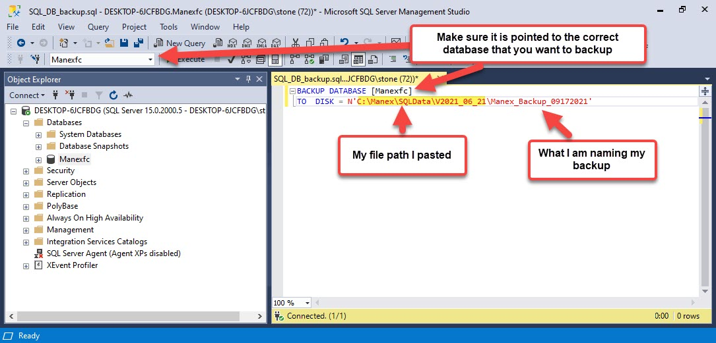Select Results to Text option
This screenshot has height=343, width=716.
(x=344, y=59)
